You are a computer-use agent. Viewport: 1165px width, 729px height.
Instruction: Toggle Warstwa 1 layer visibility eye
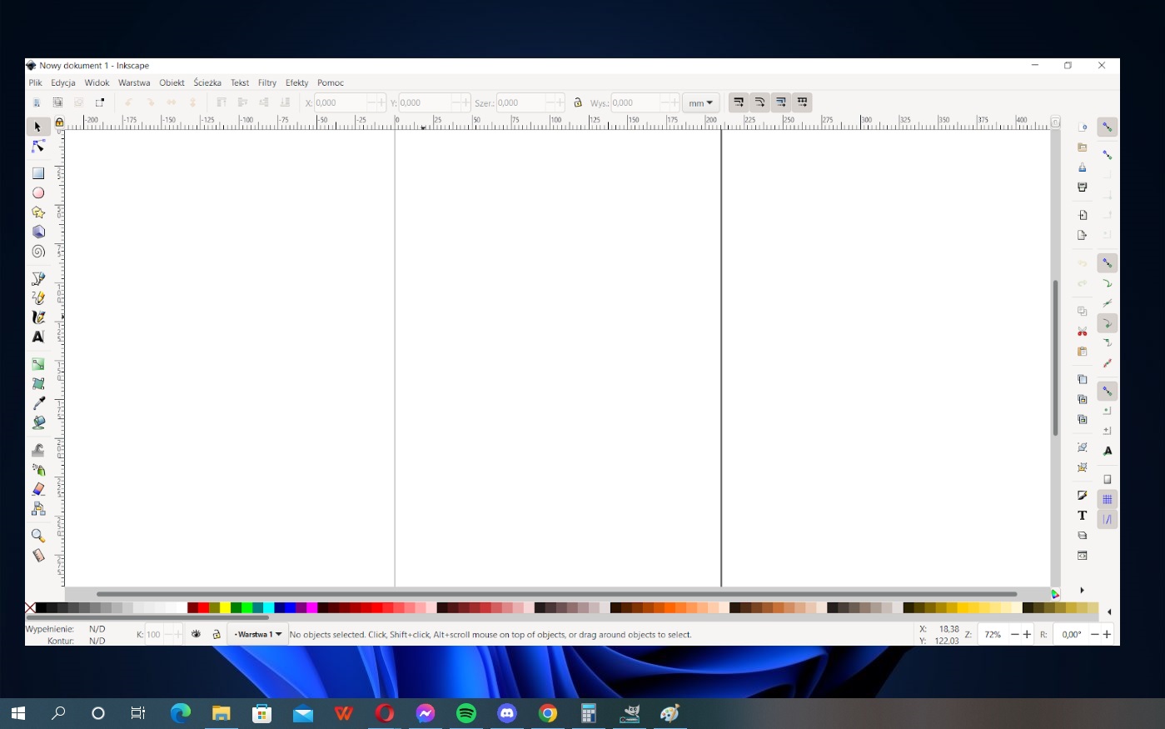[196, 634]
